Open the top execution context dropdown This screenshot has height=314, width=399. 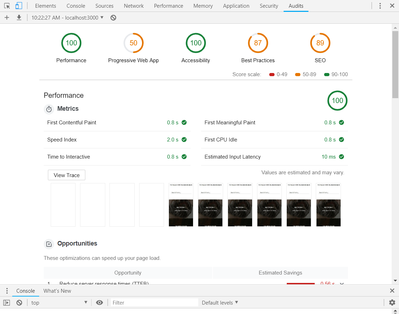pos(59,302)
